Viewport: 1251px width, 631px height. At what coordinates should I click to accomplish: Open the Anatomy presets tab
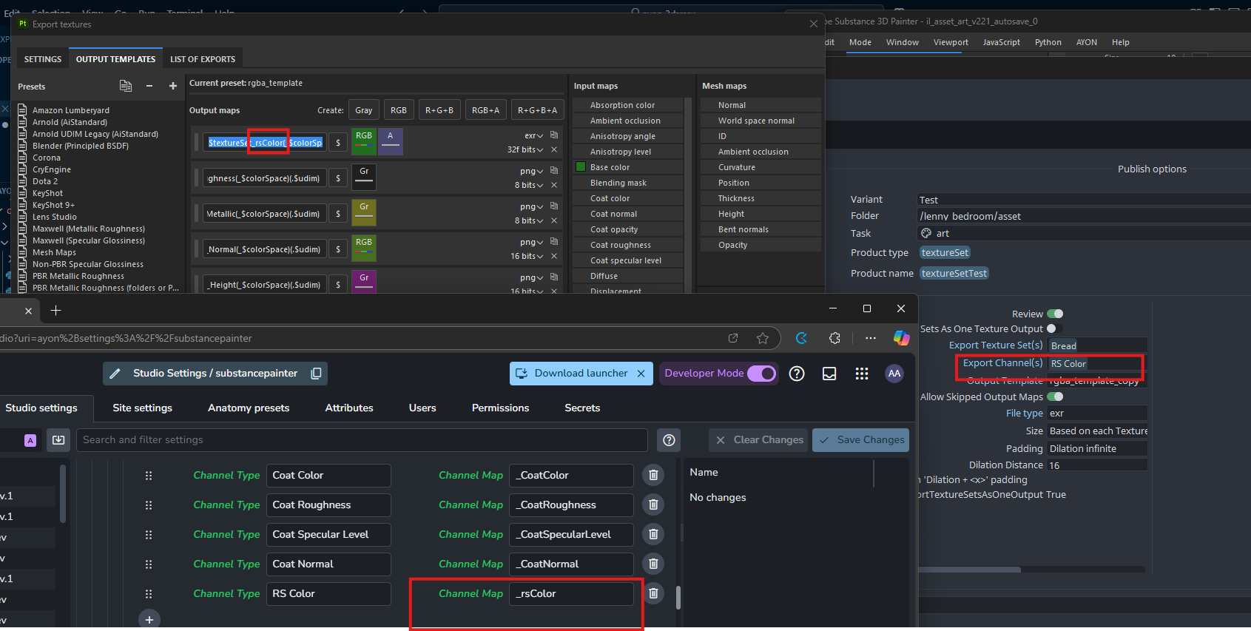(249, 408)
